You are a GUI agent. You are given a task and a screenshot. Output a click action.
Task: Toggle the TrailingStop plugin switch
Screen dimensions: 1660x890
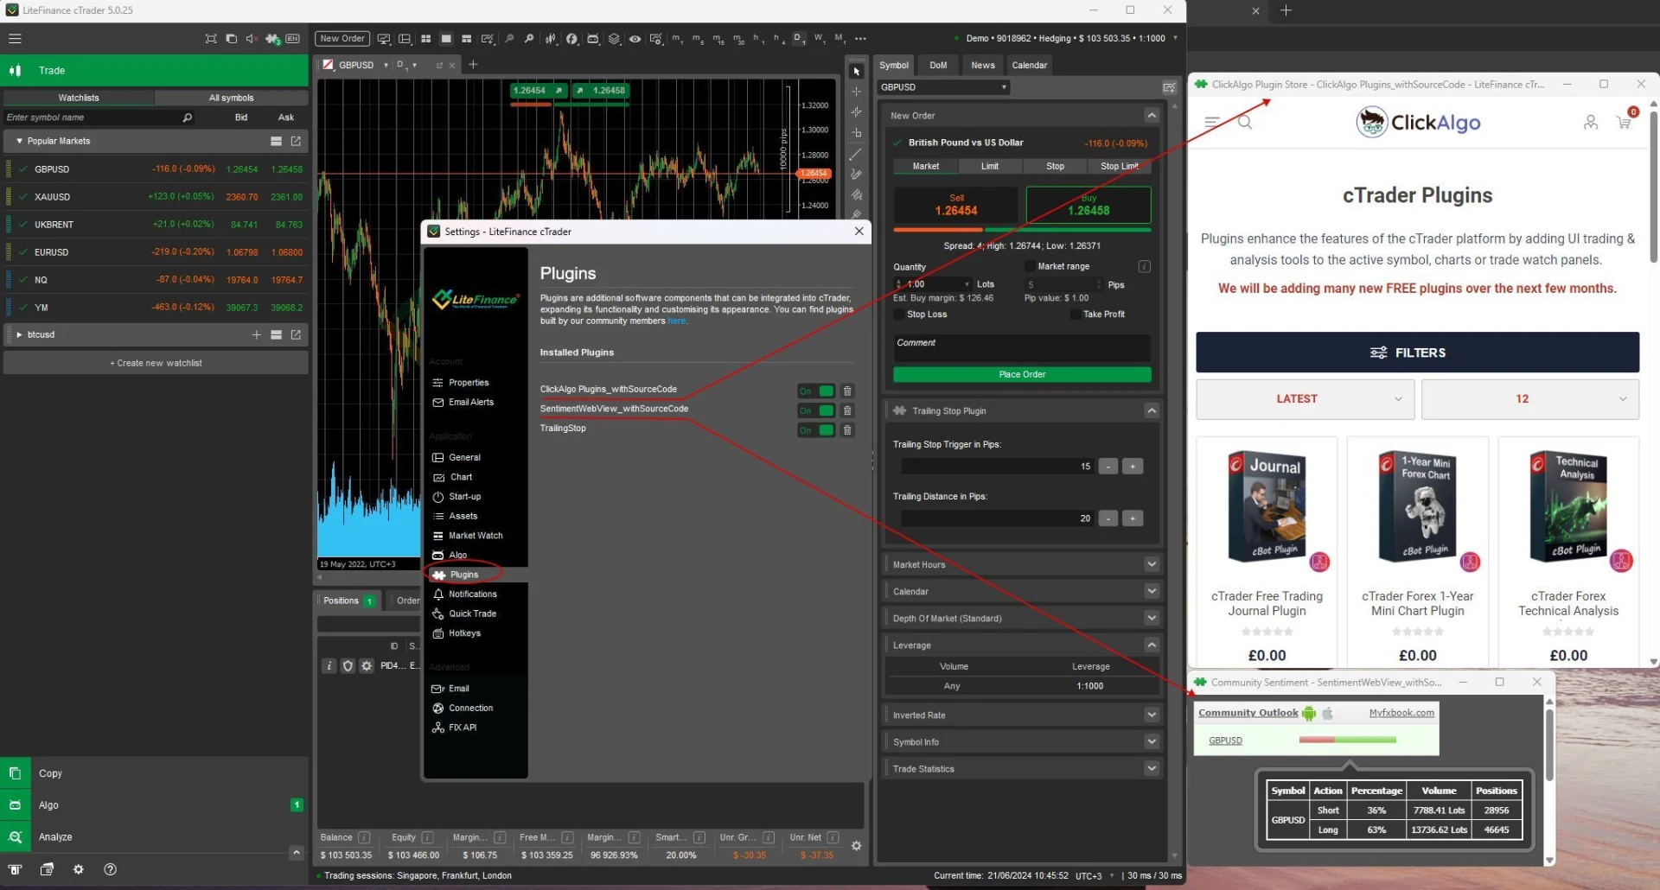[x=816, y=430]
